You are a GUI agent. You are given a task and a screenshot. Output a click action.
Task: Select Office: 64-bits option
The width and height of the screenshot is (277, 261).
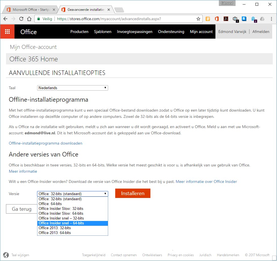pos(73,204)
